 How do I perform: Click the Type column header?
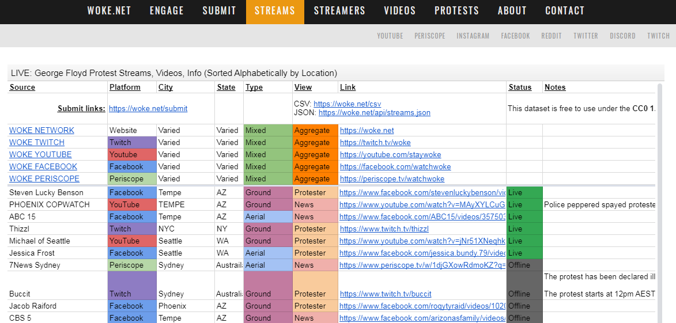point(254,88)
